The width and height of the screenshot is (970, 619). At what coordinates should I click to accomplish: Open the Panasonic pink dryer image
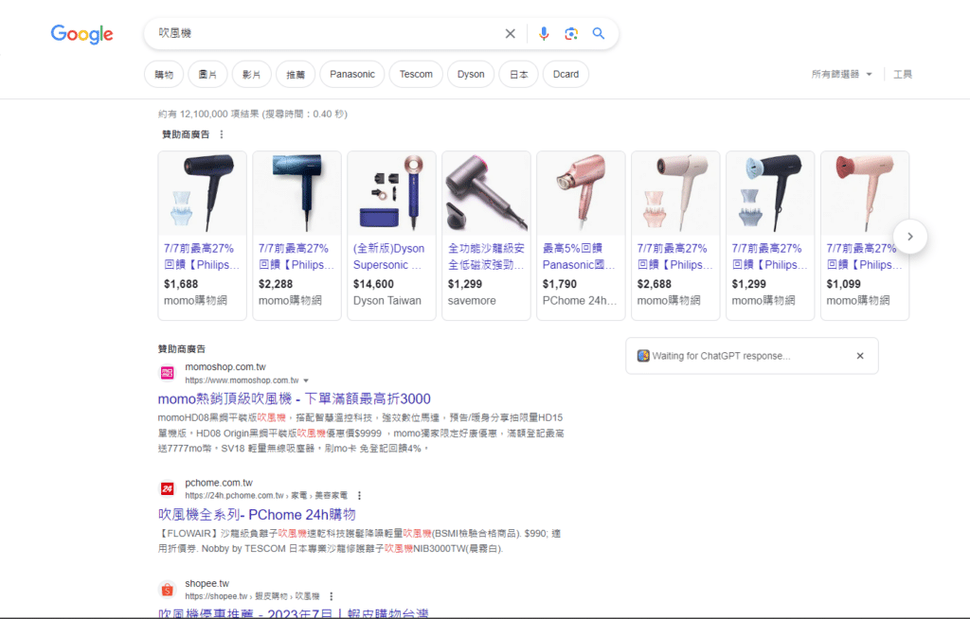tap(581, 193)
